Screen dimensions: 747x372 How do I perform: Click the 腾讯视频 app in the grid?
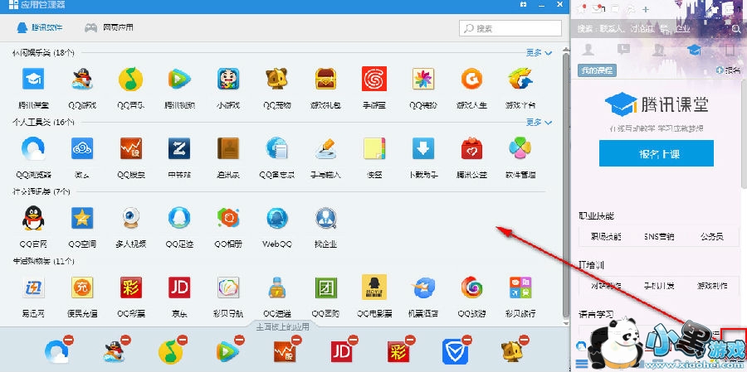179,79
